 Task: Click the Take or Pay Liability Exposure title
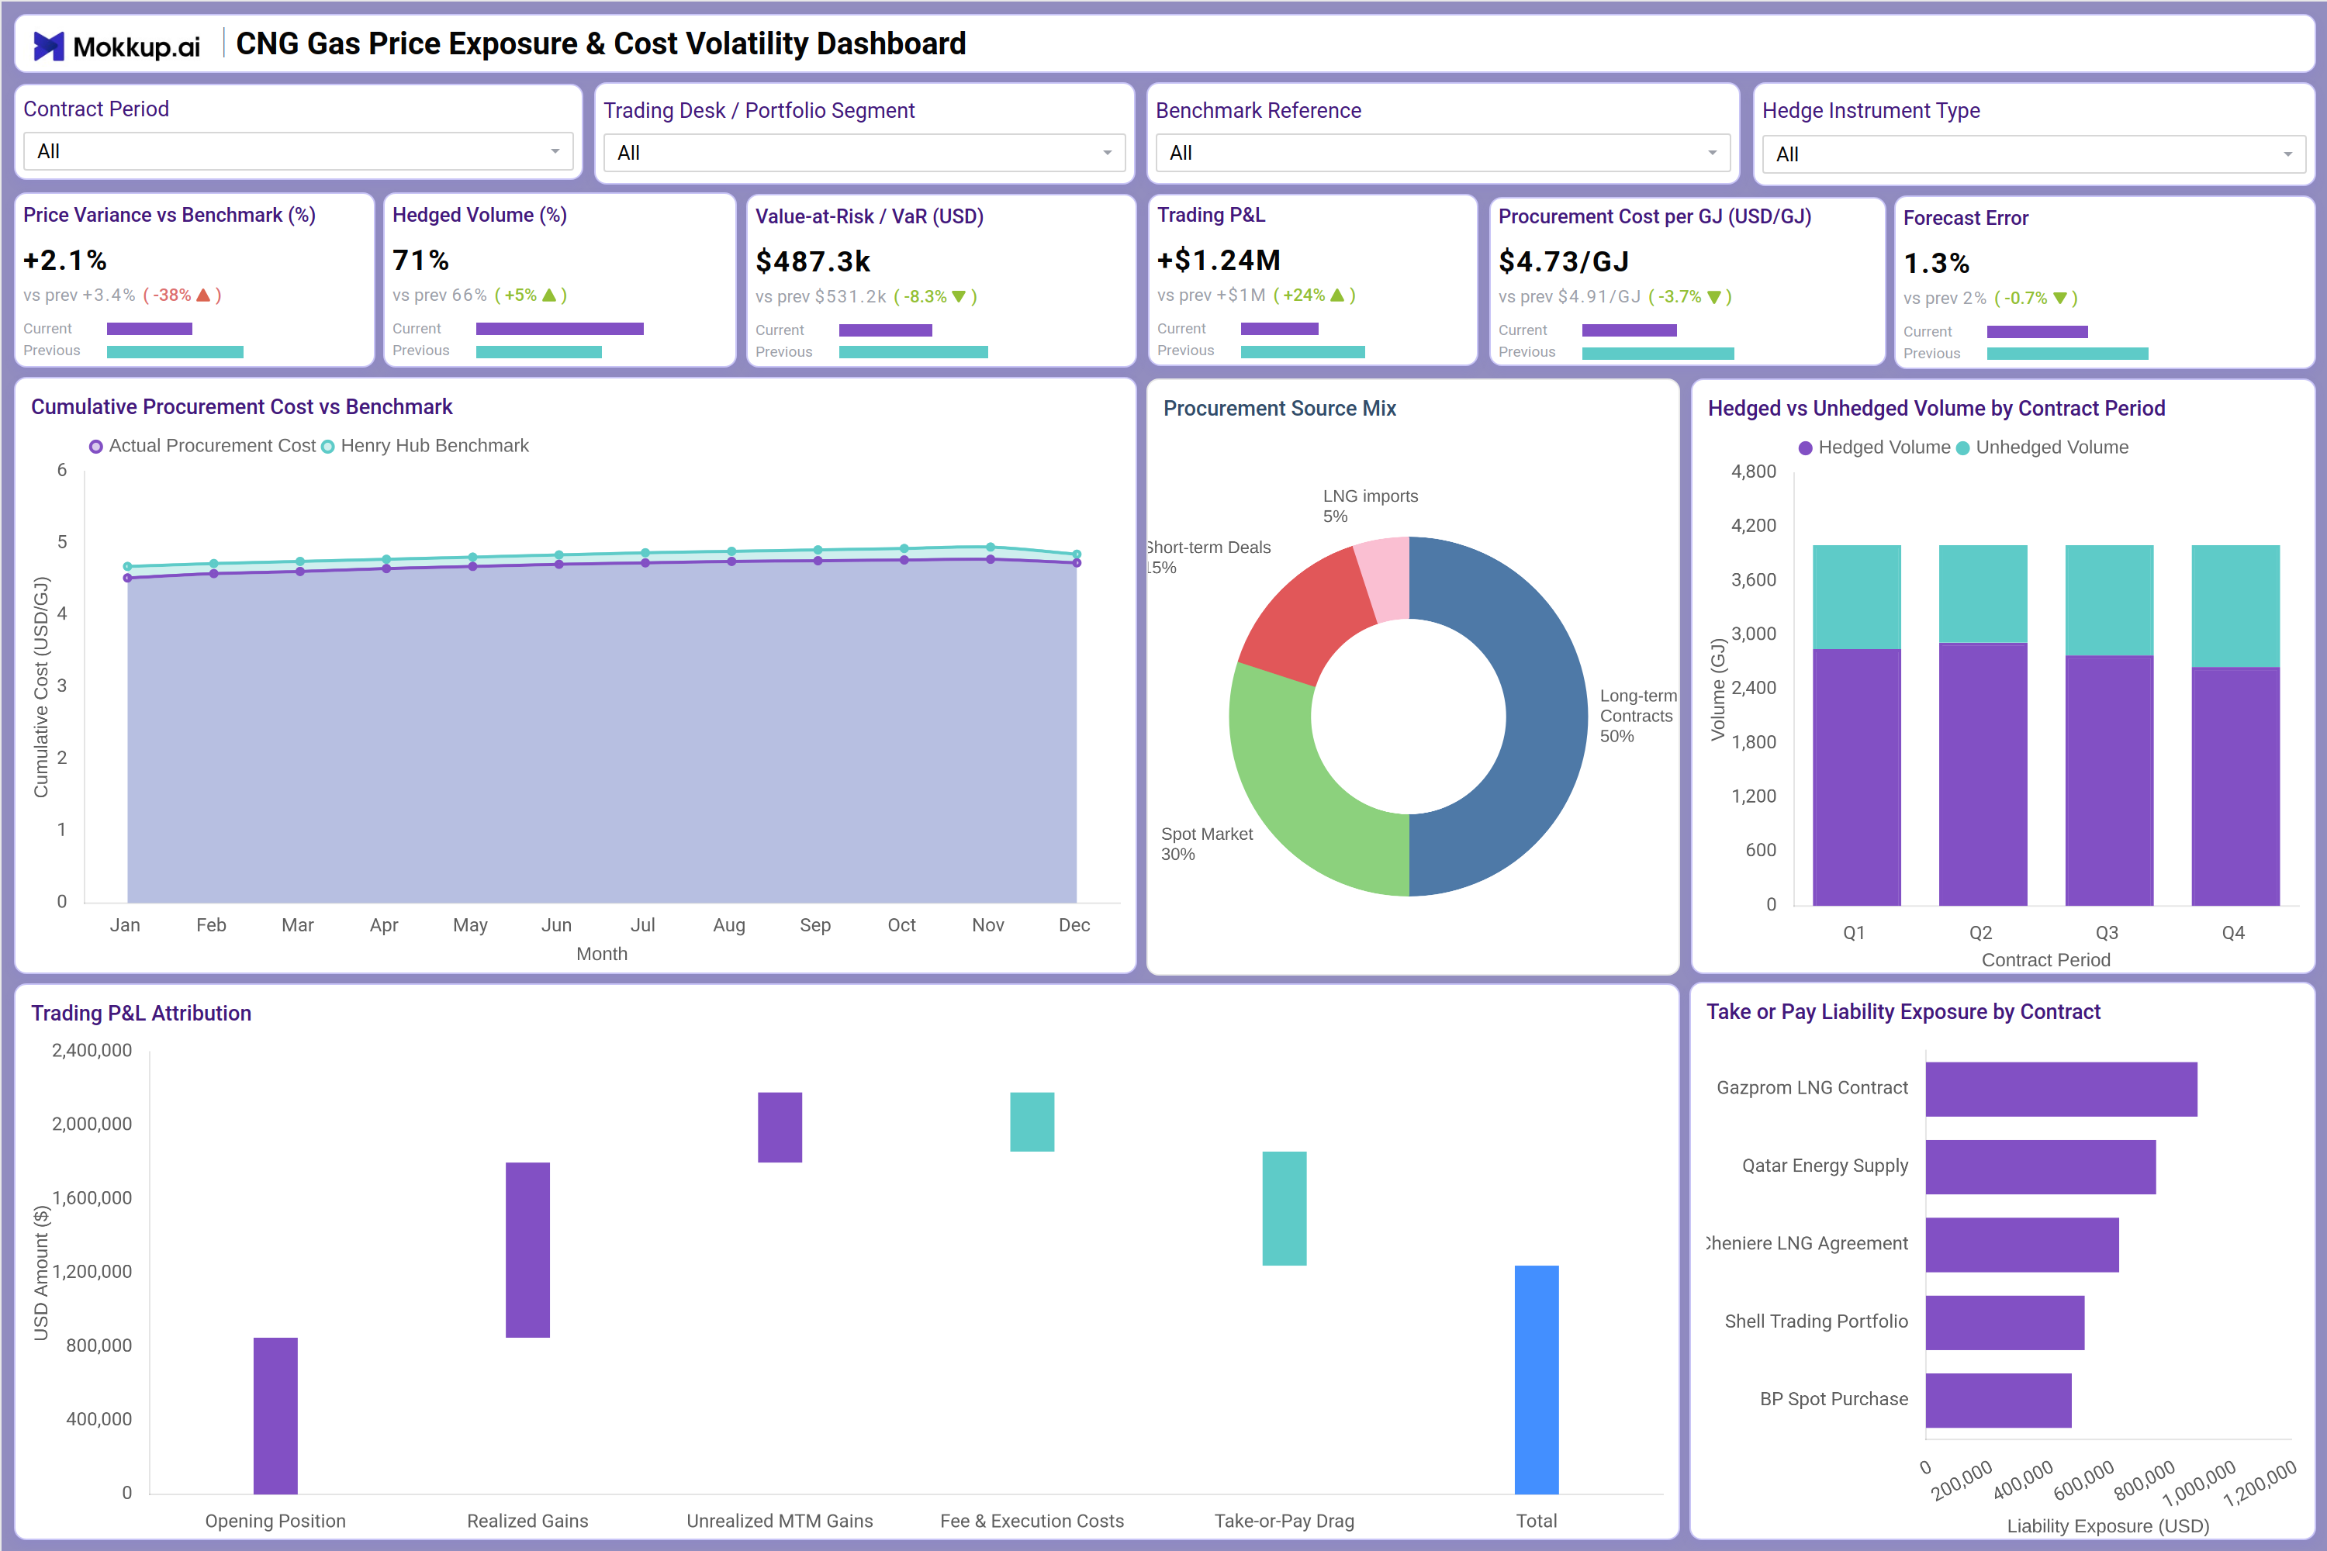point(1903,1012)
